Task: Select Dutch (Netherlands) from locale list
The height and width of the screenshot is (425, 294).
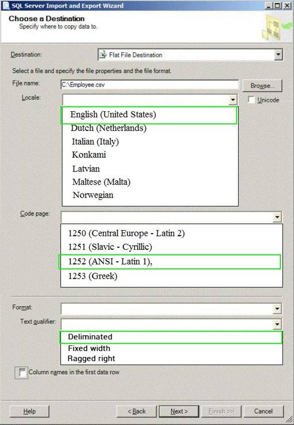Action: point(109,129)
